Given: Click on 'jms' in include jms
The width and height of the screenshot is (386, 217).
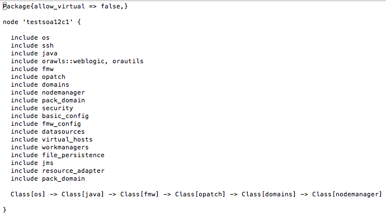Looking at the screenshot, I should (x=48, y=163).
